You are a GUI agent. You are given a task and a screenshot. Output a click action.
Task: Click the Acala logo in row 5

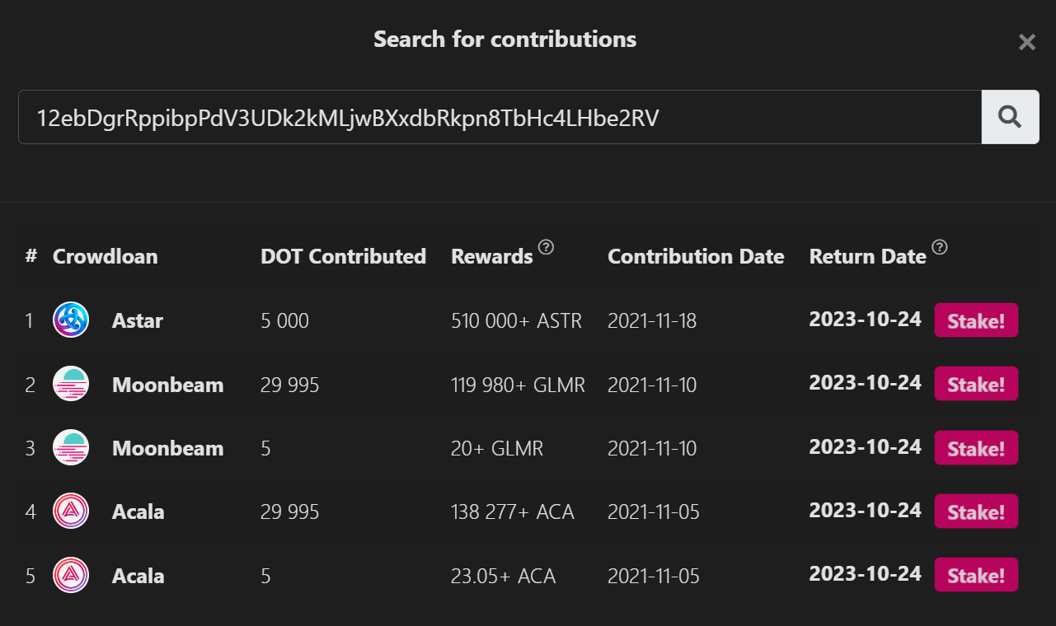[x=71, y=575]
